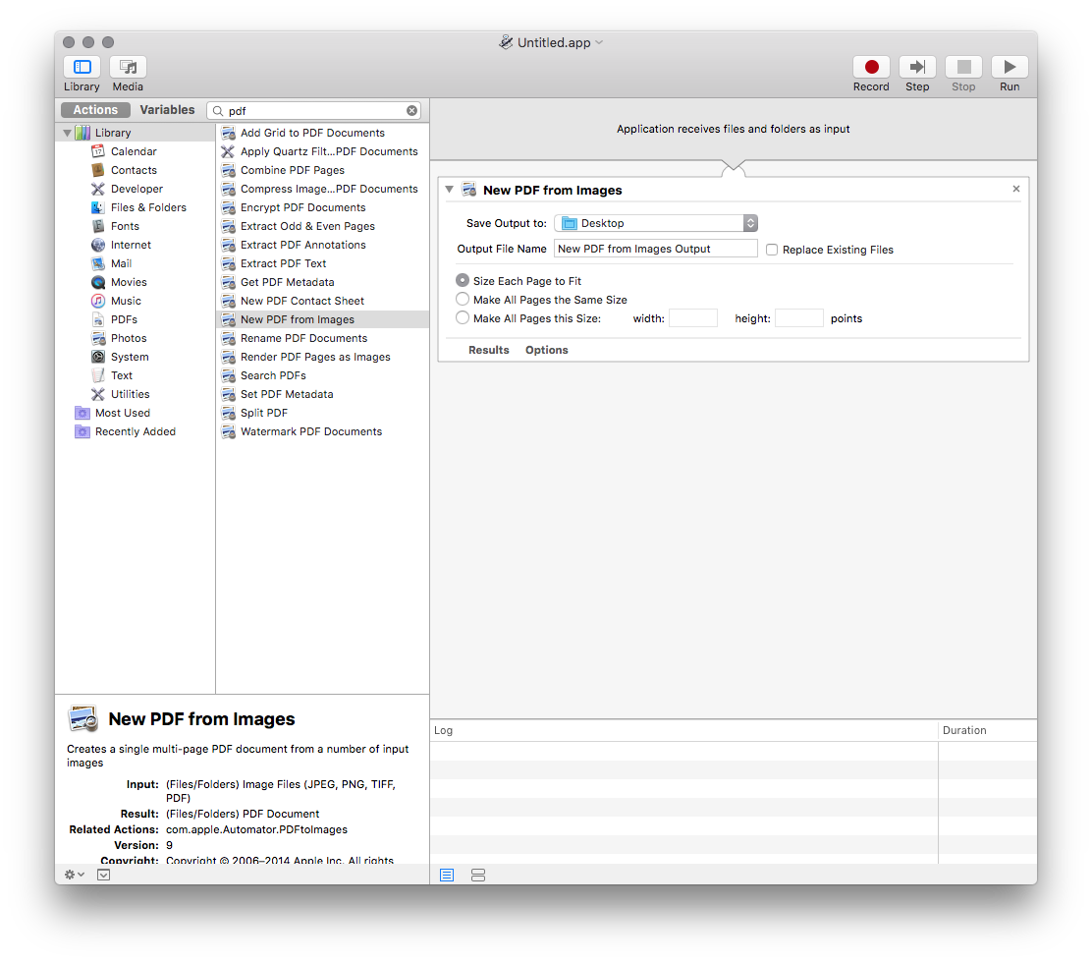The image size is (1092, 963).
Task: Select Render PDF Pages as Images action
Action: point(322,357)
